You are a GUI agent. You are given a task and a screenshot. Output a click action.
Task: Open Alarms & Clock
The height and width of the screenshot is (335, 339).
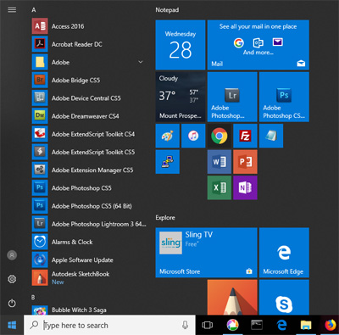[89, 242]
